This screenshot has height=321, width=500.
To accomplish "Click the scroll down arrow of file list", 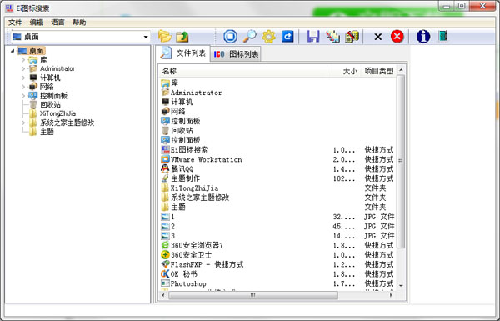I will pos(401,286).
